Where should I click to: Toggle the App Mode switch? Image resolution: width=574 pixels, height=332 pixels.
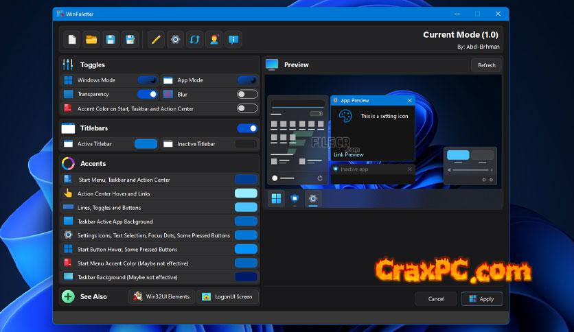246,80
